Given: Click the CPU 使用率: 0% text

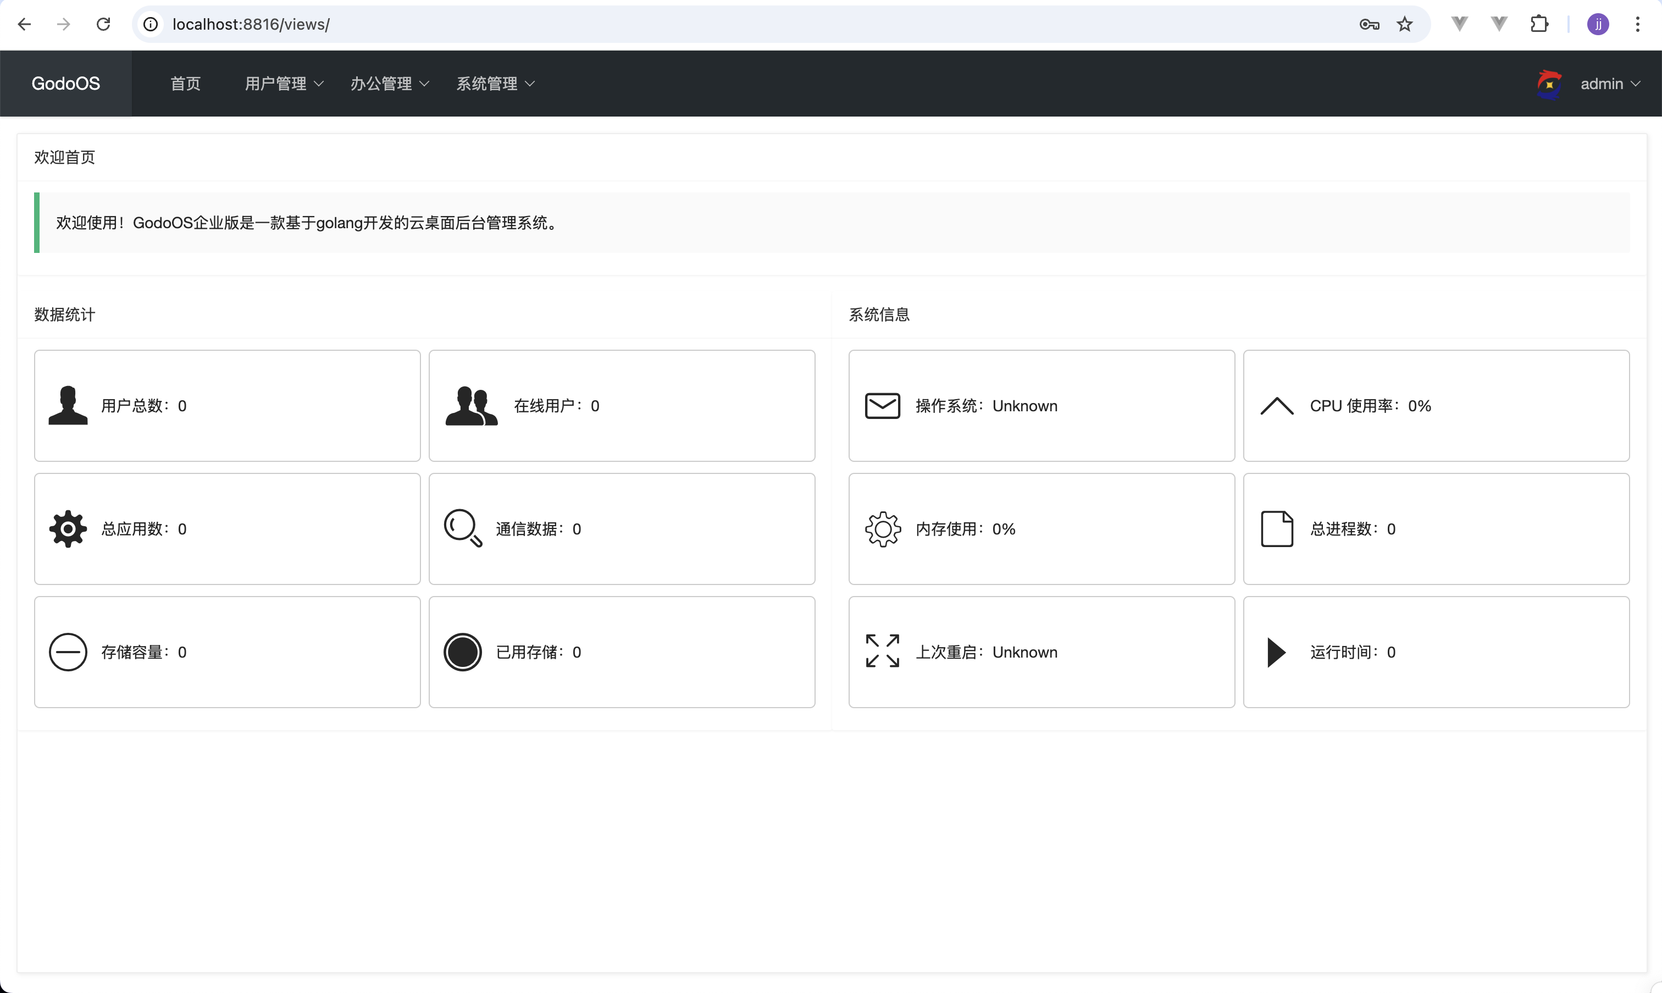Looking at the screenshot, I should pyautogui.click(x=1370, y=406).
